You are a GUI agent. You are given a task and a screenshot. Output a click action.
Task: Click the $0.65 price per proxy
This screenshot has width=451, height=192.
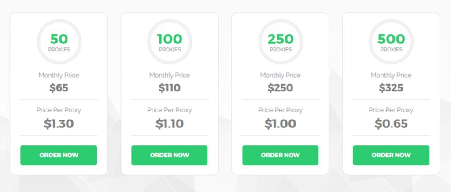point(391,124)
